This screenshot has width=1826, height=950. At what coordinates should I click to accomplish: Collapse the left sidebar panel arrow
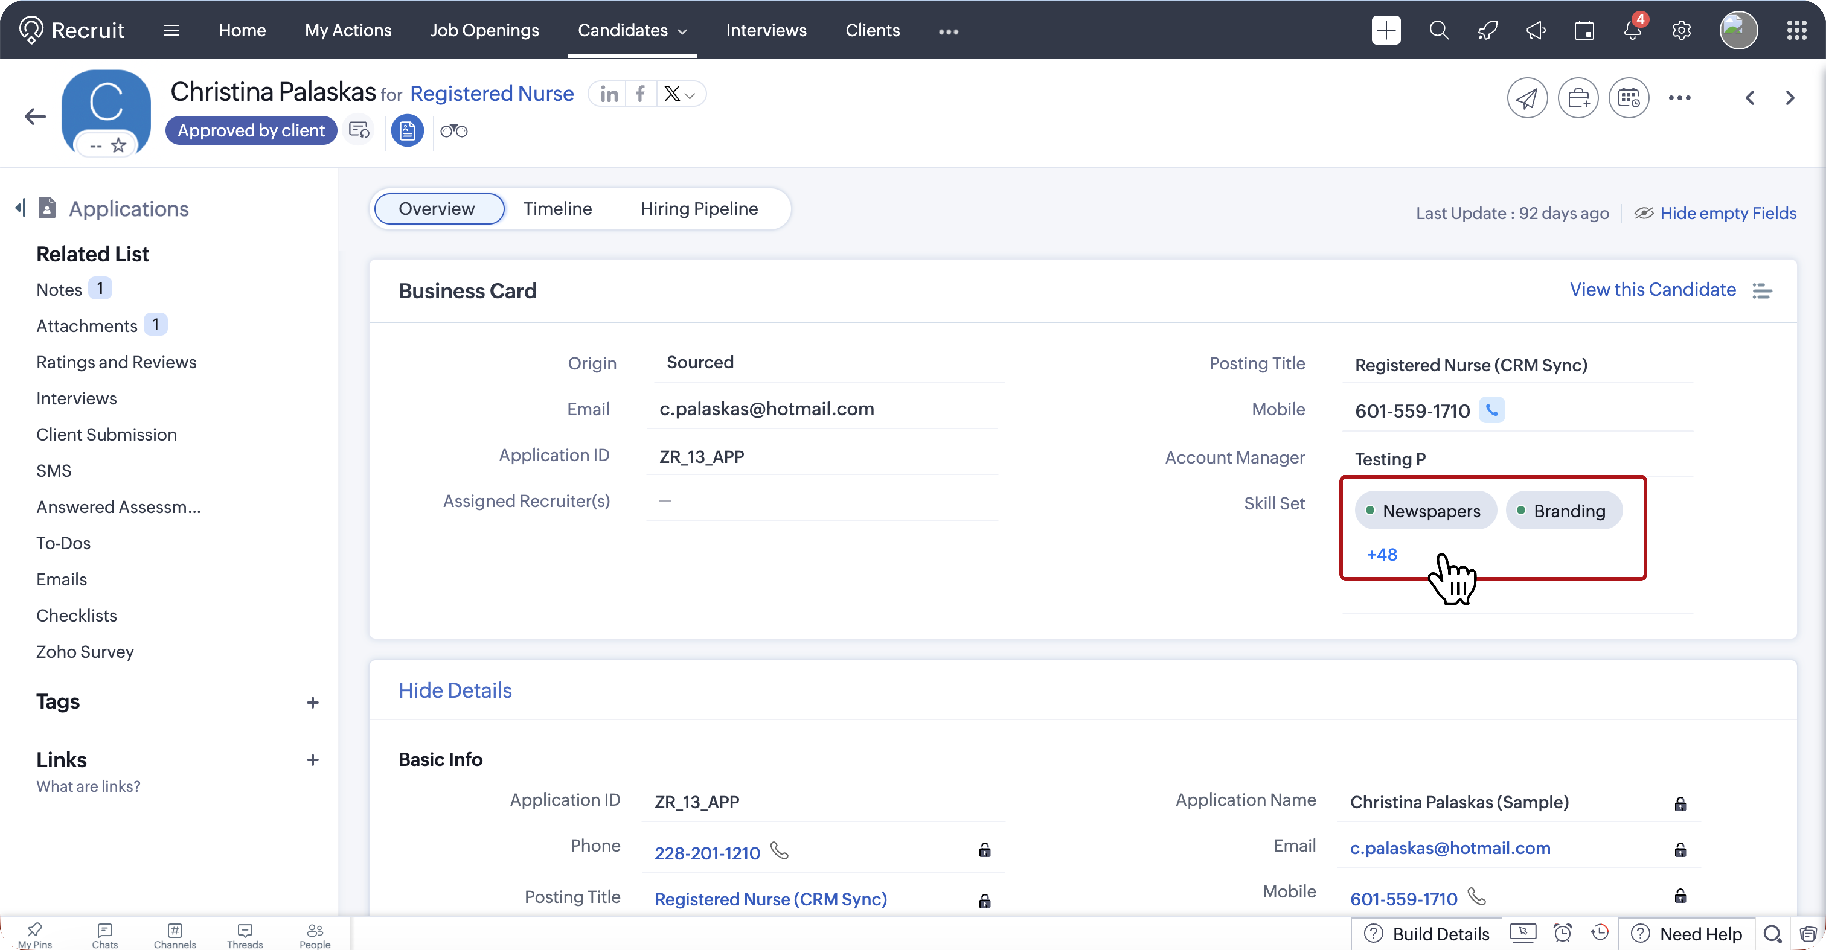coord(20,208)
